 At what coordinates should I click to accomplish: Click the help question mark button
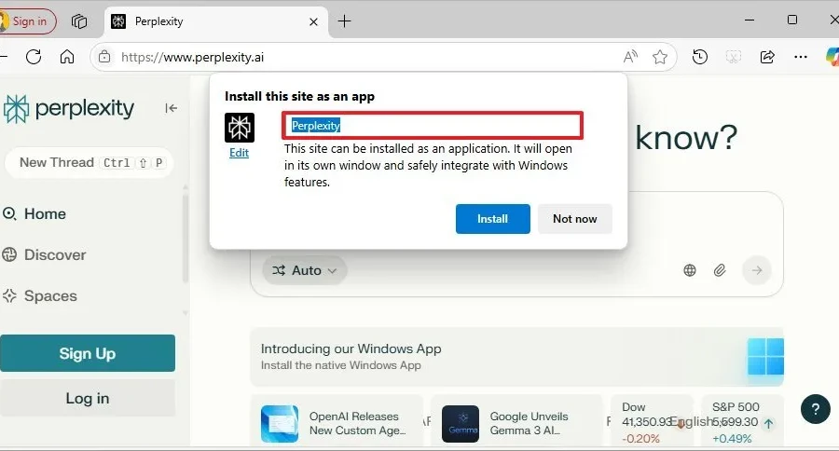815,409
